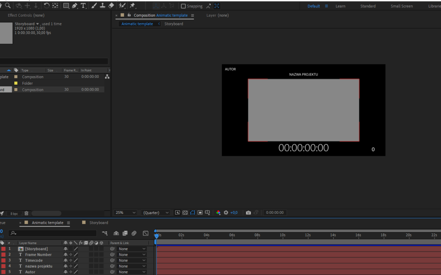Take a snapshot with the camera icon
This screenshot has height=275, width=441.
point(248,213)
